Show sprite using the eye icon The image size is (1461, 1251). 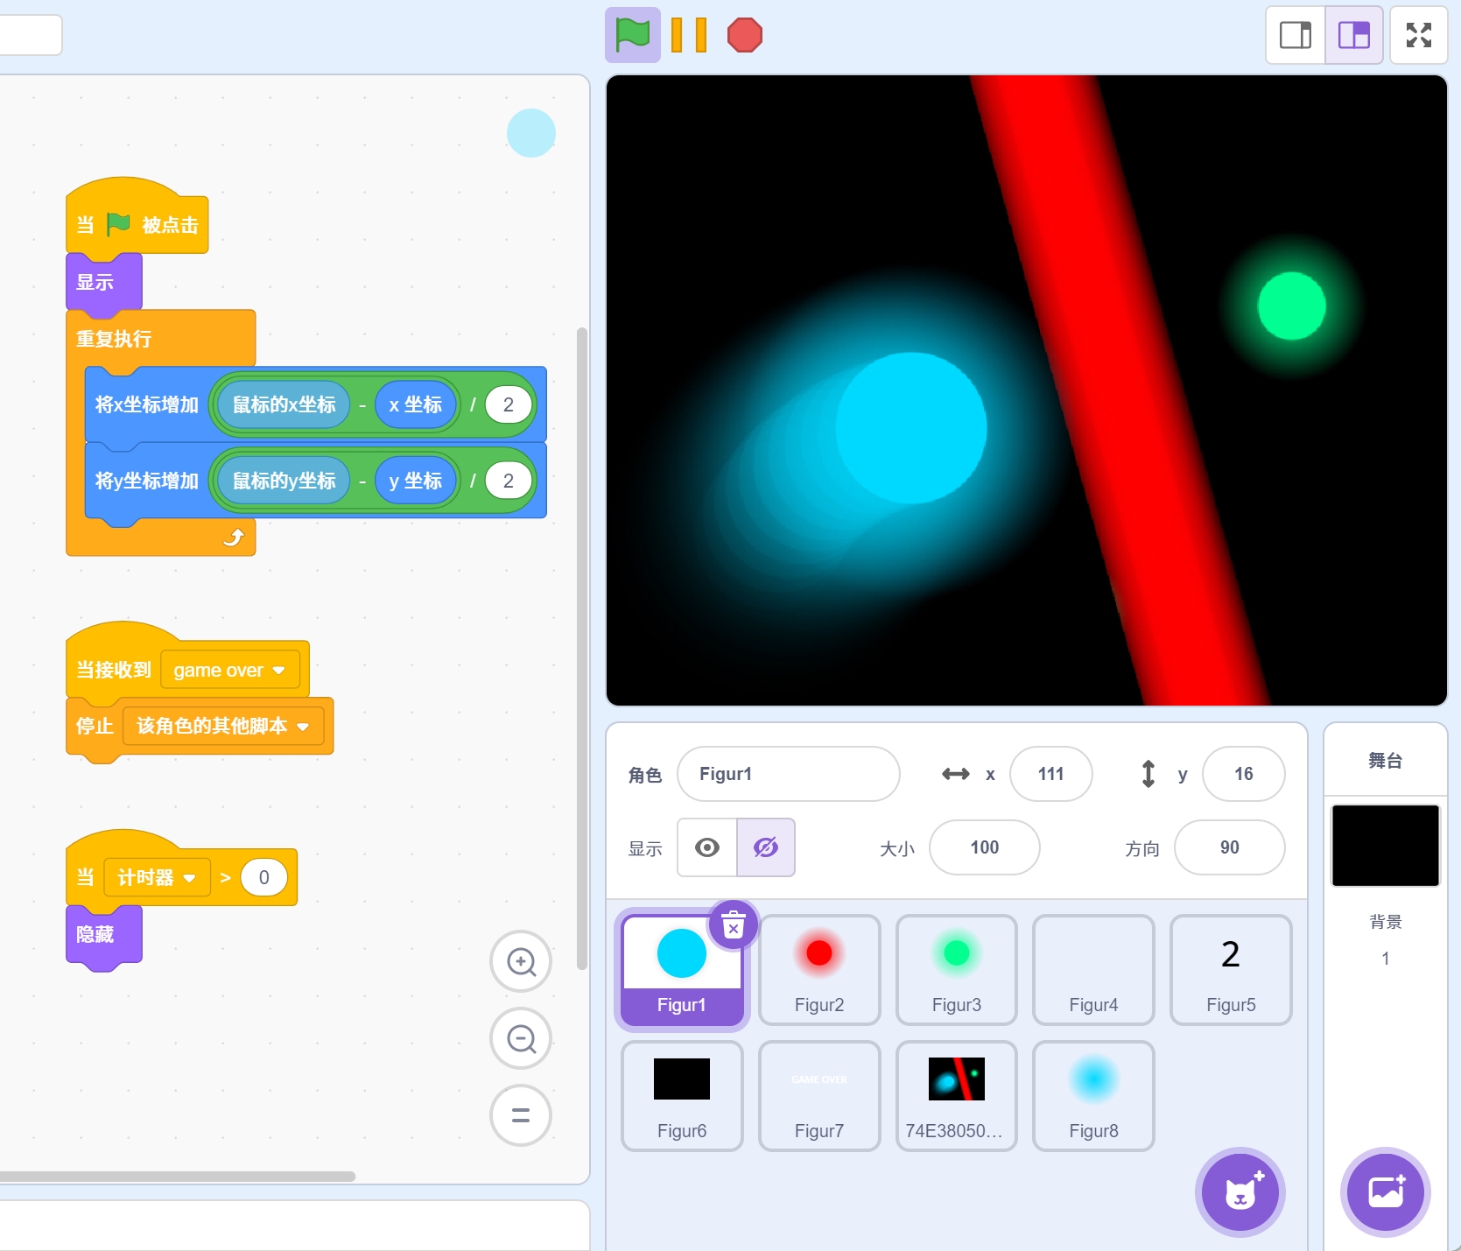[x=707, y=847]
